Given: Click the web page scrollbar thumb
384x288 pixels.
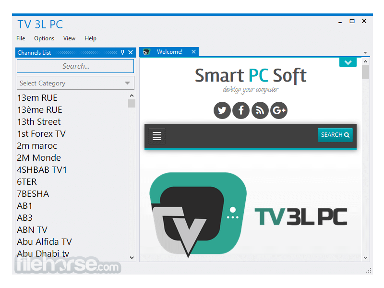Looking at the screenshot, I should 365,72.
